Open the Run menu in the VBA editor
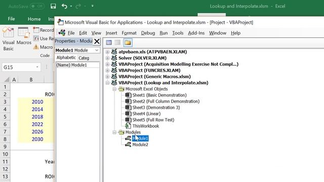 164,33
